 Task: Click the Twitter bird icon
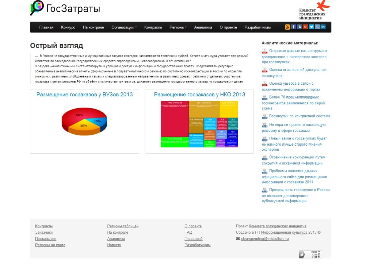[x=312, y=27]
